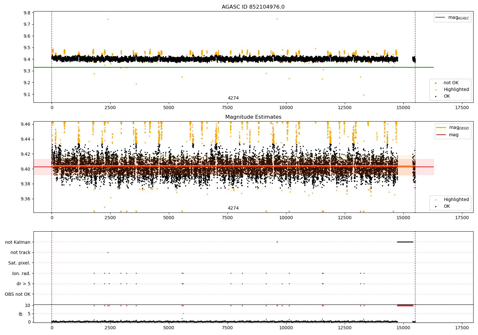The height and width of the screenshot is (335, 478).
Task: Click the OBS not OK row label
Action: (x=18, y=294)
